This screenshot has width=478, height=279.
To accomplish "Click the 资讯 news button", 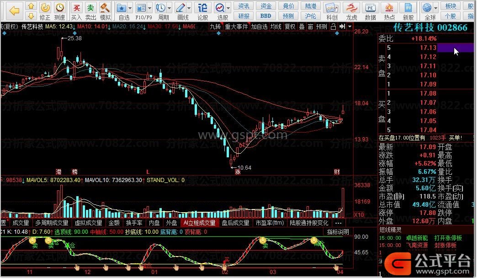I will coord(244,6).
